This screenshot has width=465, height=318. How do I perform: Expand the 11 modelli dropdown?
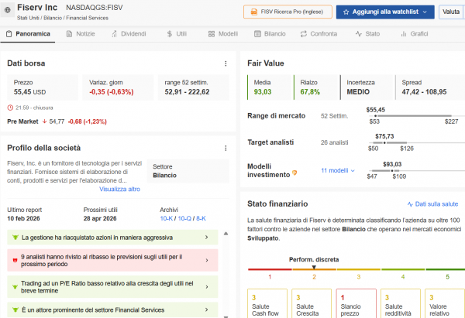pyautogui.click(x=338, y=170)
